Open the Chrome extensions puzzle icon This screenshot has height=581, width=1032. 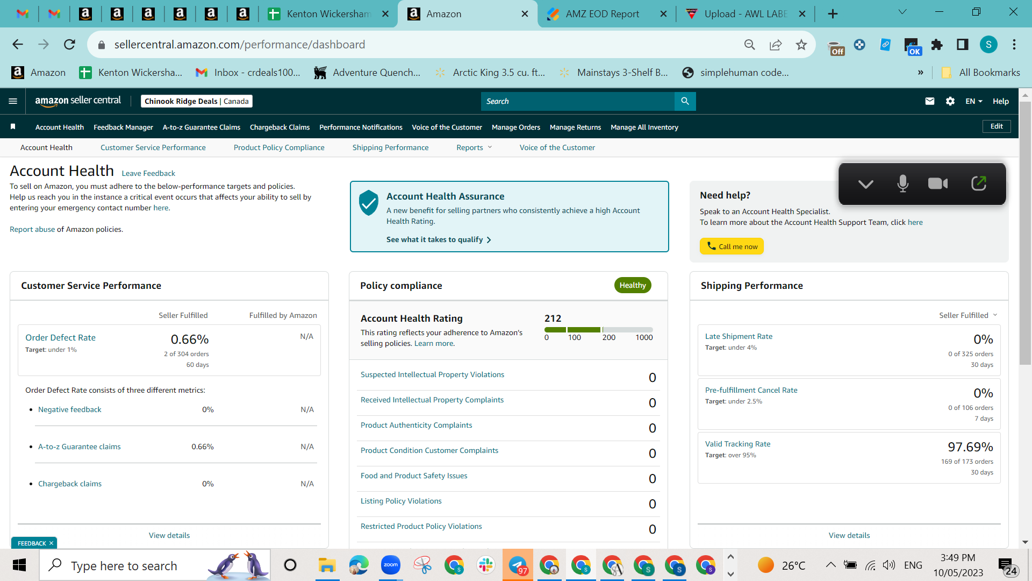click(x=937, y=45)
